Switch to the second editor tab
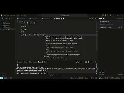Viewport: 124px width, 93px height. point(34,19)
